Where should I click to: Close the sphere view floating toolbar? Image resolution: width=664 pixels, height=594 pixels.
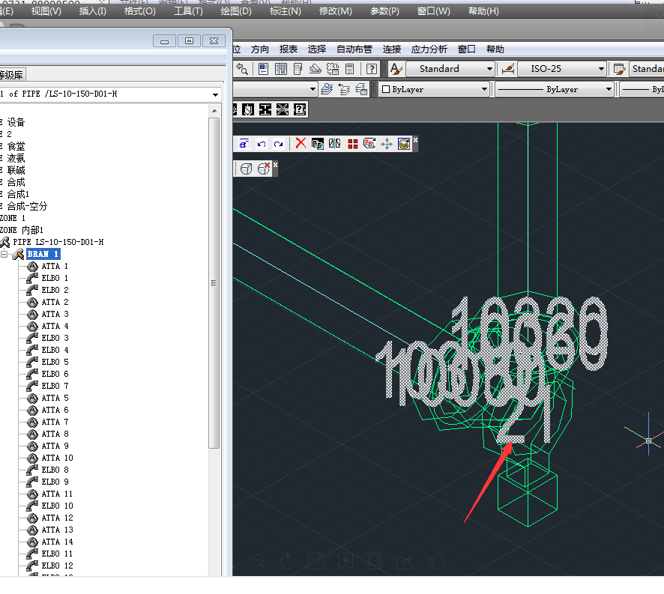(x=275, y=164)
